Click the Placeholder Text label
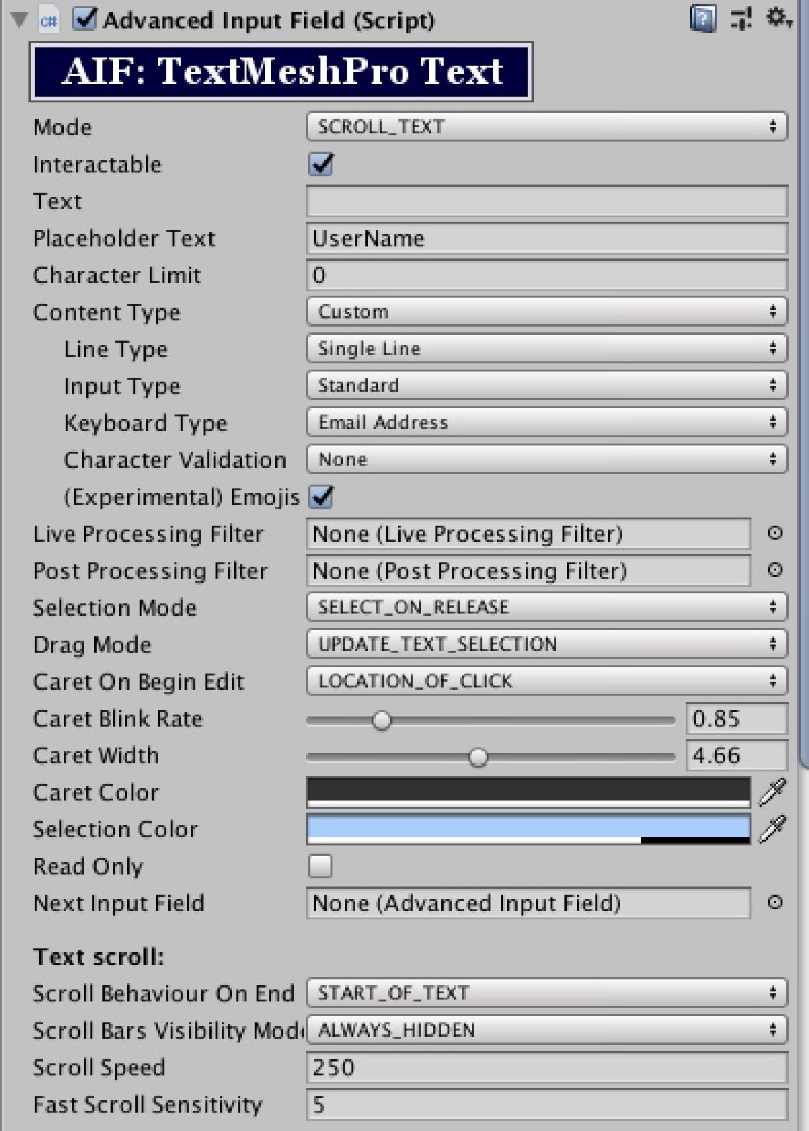This screenshot has height=1131, width=809. [x=124, y=238]
